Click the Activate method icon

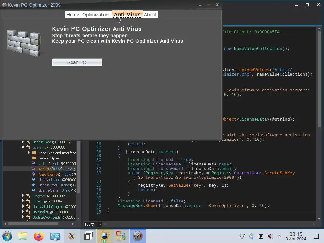tap(34, 169)
